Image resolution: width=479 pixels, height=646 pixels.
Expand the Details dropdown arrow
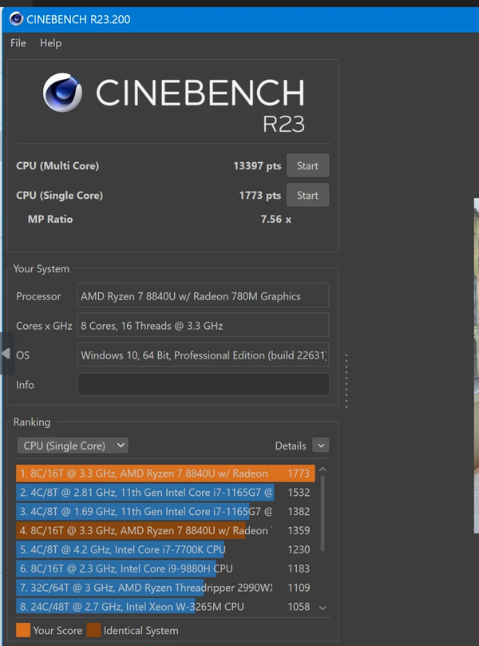tap(321, 446)
